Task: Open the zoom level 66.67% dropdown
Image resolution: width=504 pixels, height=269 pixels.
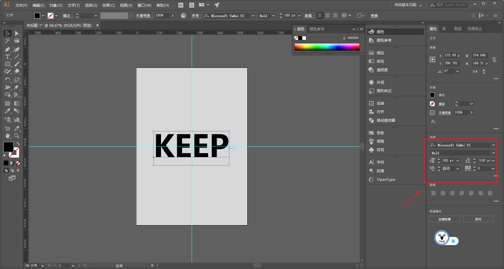Action: pyautogui.click(x=43, y=266)
